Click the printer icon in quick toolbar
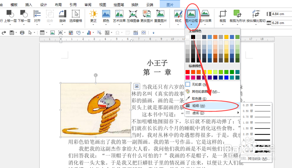 coord(22,33)
